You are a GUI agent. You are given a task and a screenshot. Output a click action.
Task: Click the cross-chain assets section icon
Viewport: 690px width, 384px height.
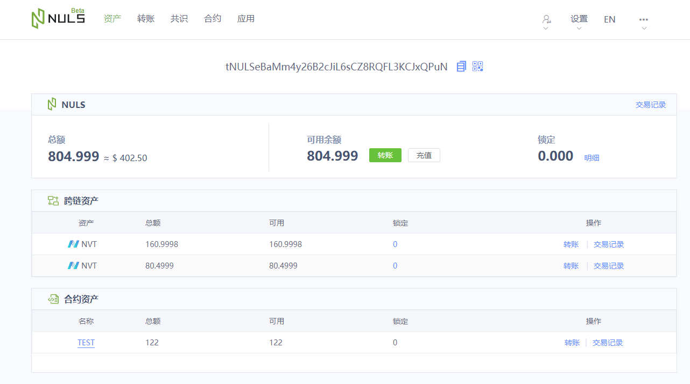click(53, 201)
